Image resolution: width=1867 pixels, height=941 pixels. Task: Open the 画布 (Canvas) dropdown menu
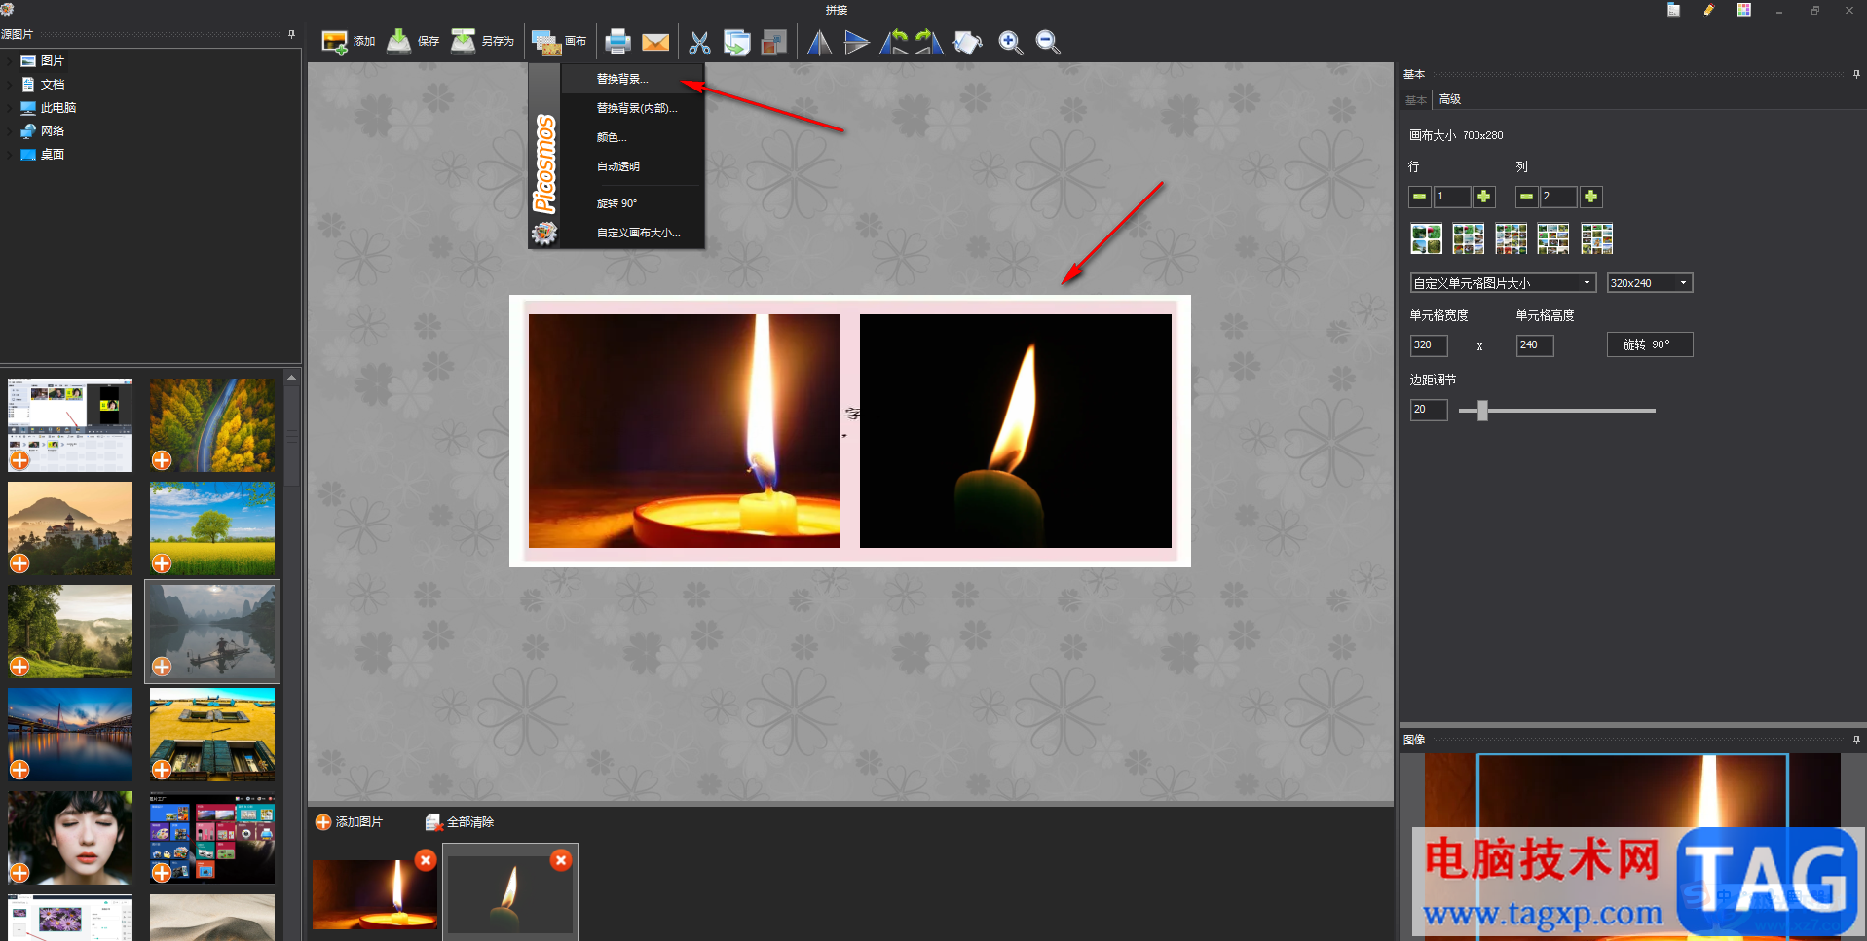[x=559, y=42]
